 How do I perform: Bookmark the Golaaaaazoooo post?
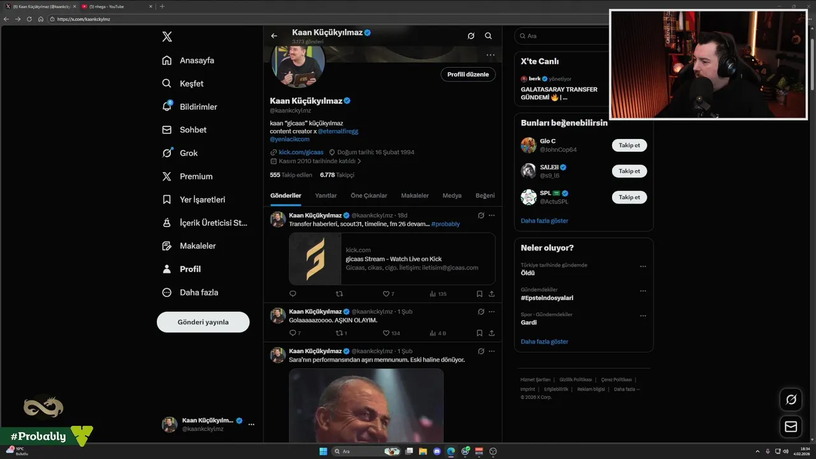tap(479, 333)
